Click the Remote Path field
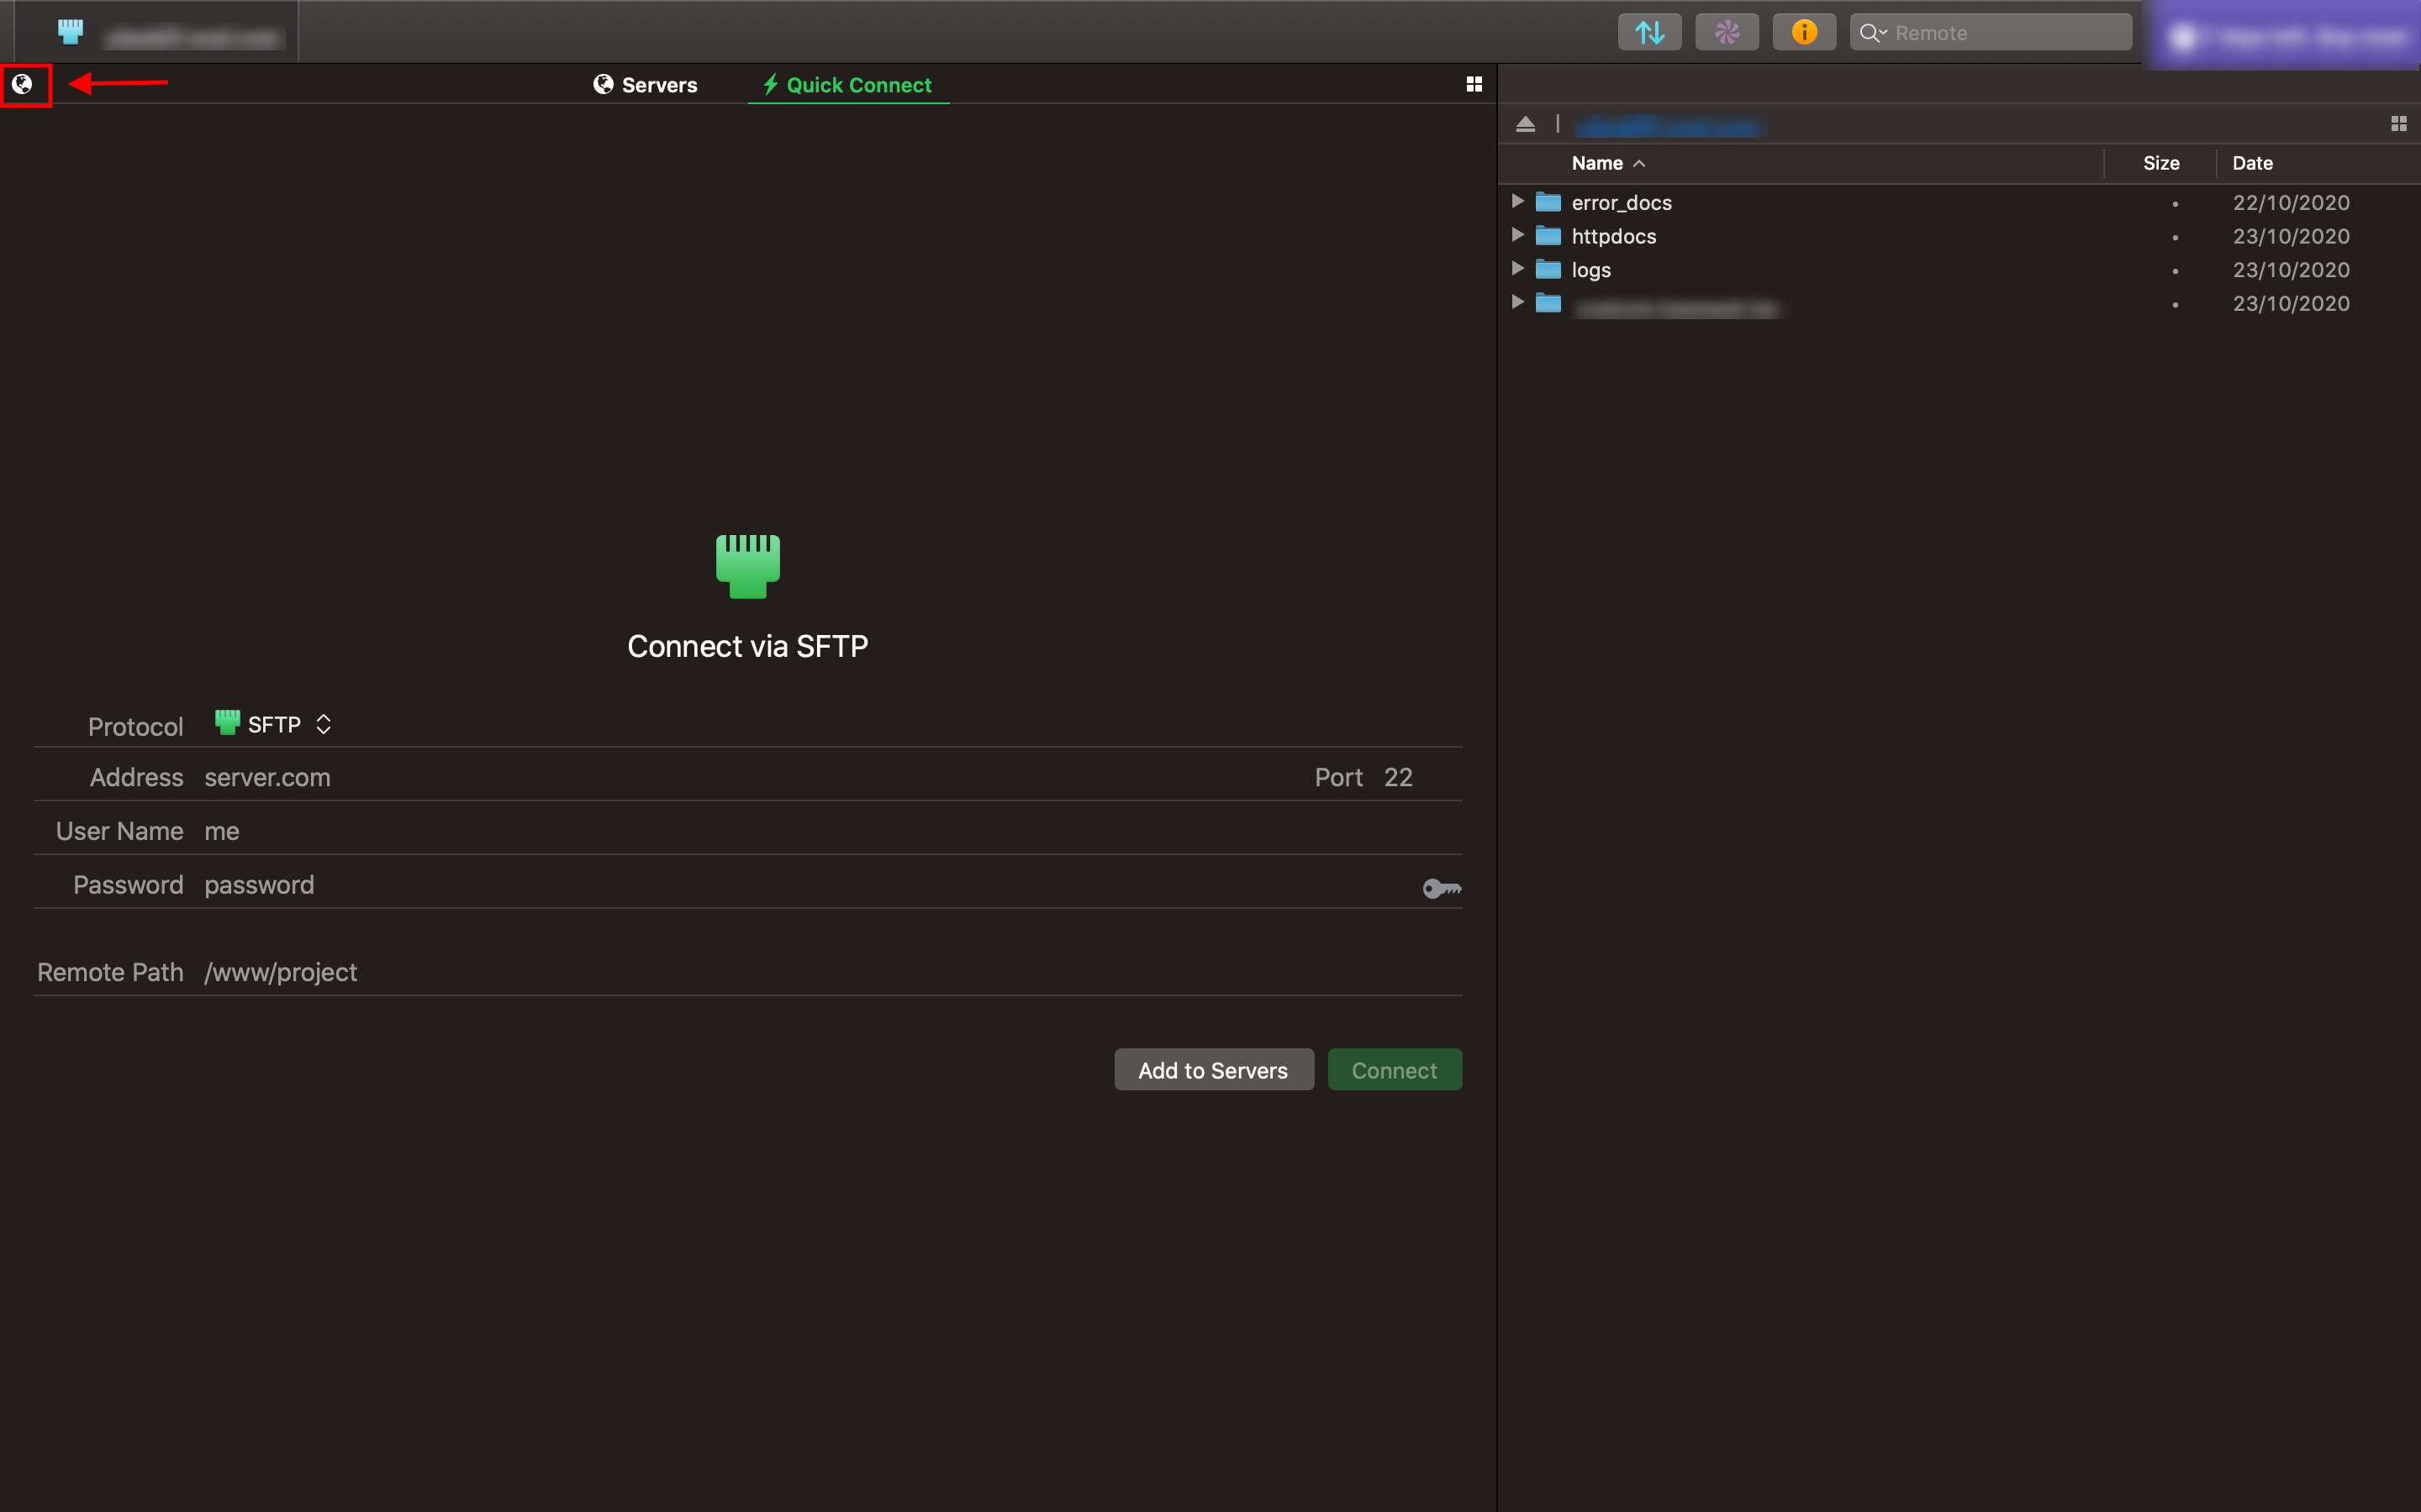 (831, 972)
